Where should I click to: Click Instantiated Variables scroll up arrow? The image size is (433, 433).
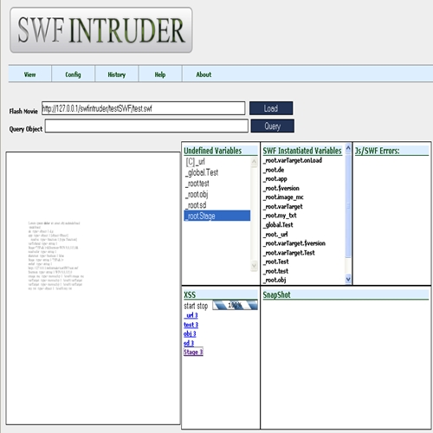(348, 148)
